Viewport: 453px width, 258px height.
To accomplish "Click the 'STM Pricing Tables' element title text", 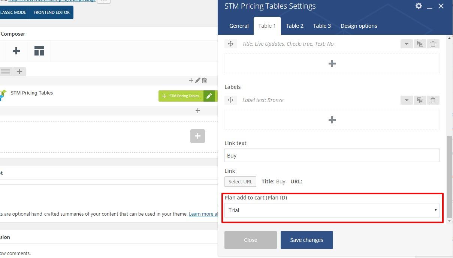I will coord(32,93).
